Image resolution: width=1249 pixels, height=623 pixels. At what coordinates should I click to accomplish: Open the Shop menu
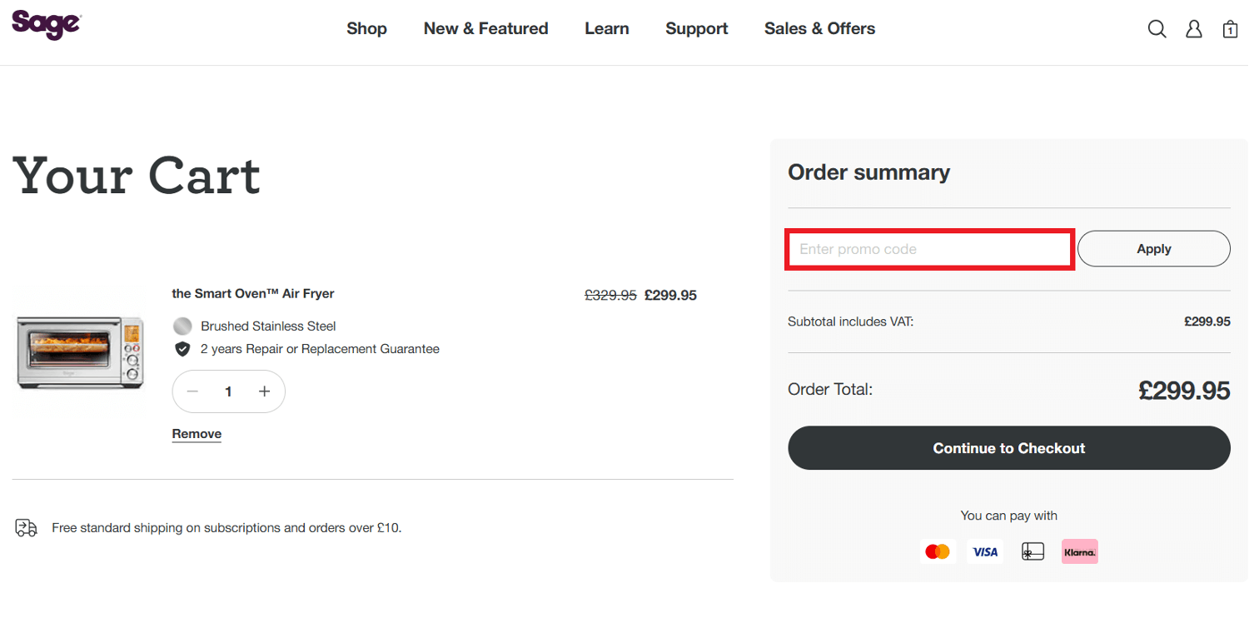pos(366,28)
